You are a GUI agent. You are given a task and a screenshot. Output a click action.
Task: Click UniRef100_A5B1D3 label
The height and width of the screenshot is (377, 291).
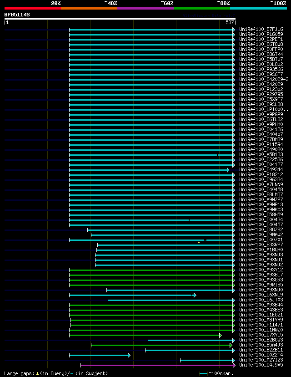[261, 155]
